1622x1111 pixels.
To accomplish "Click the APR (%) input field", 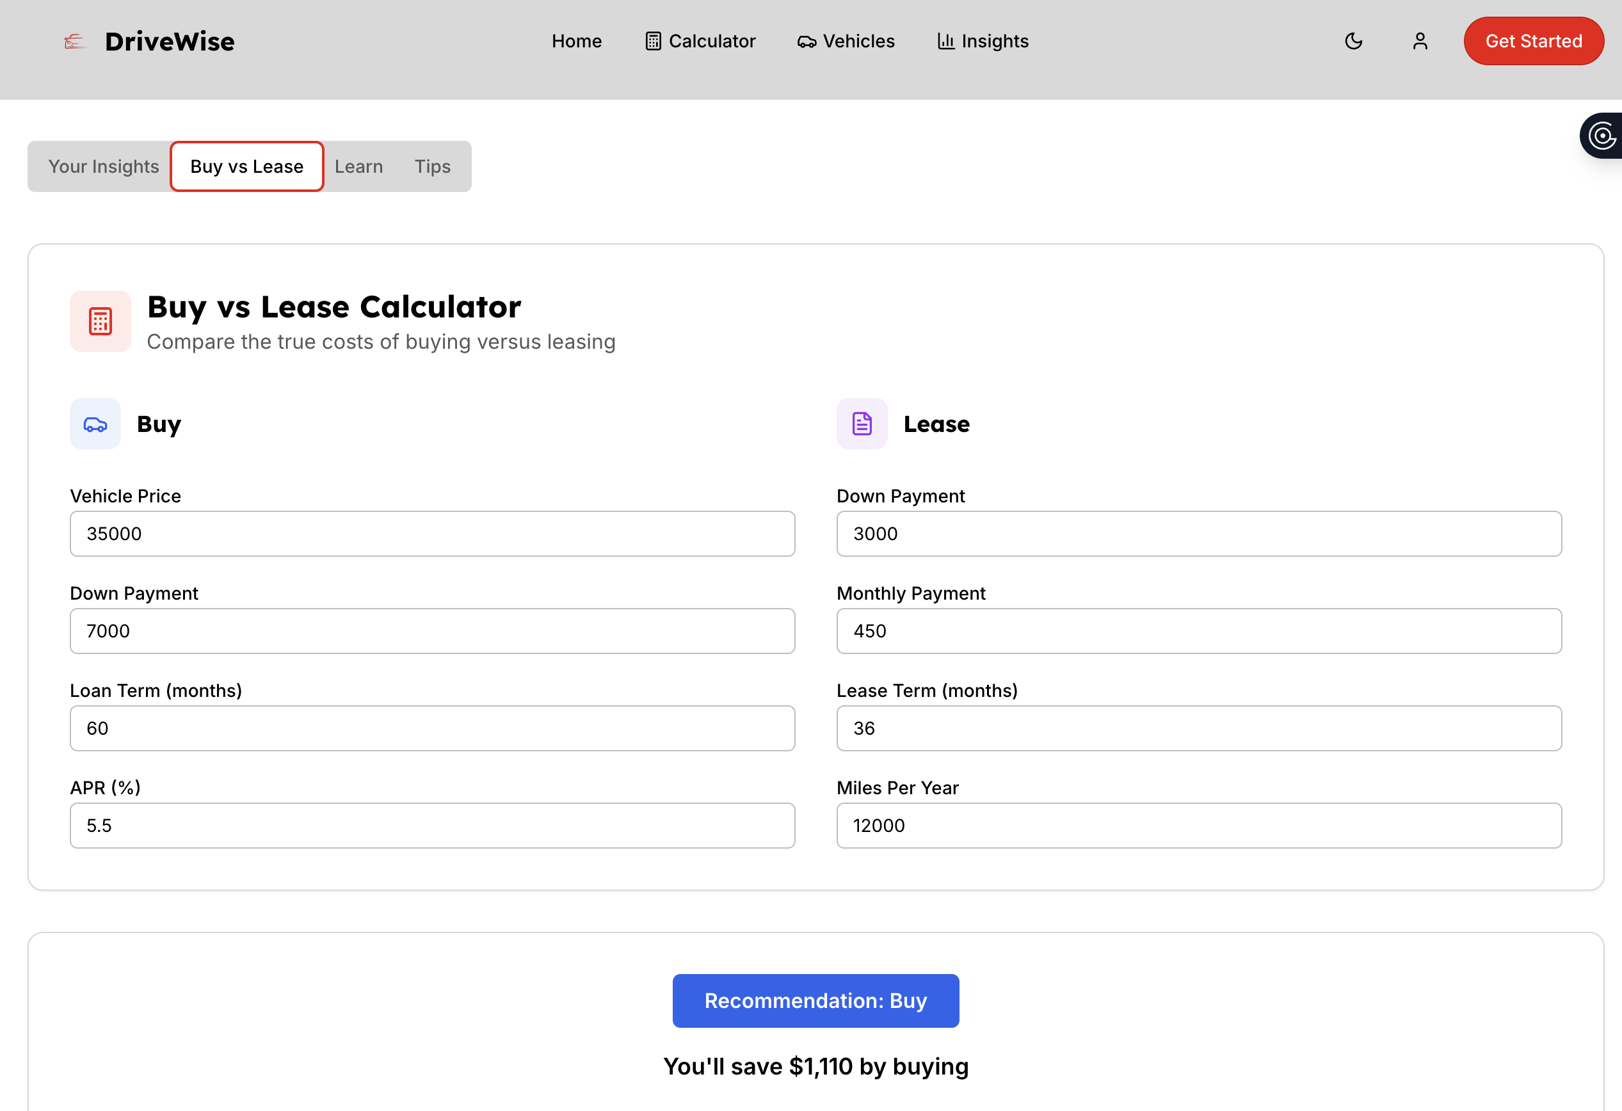I will [432, 825].
